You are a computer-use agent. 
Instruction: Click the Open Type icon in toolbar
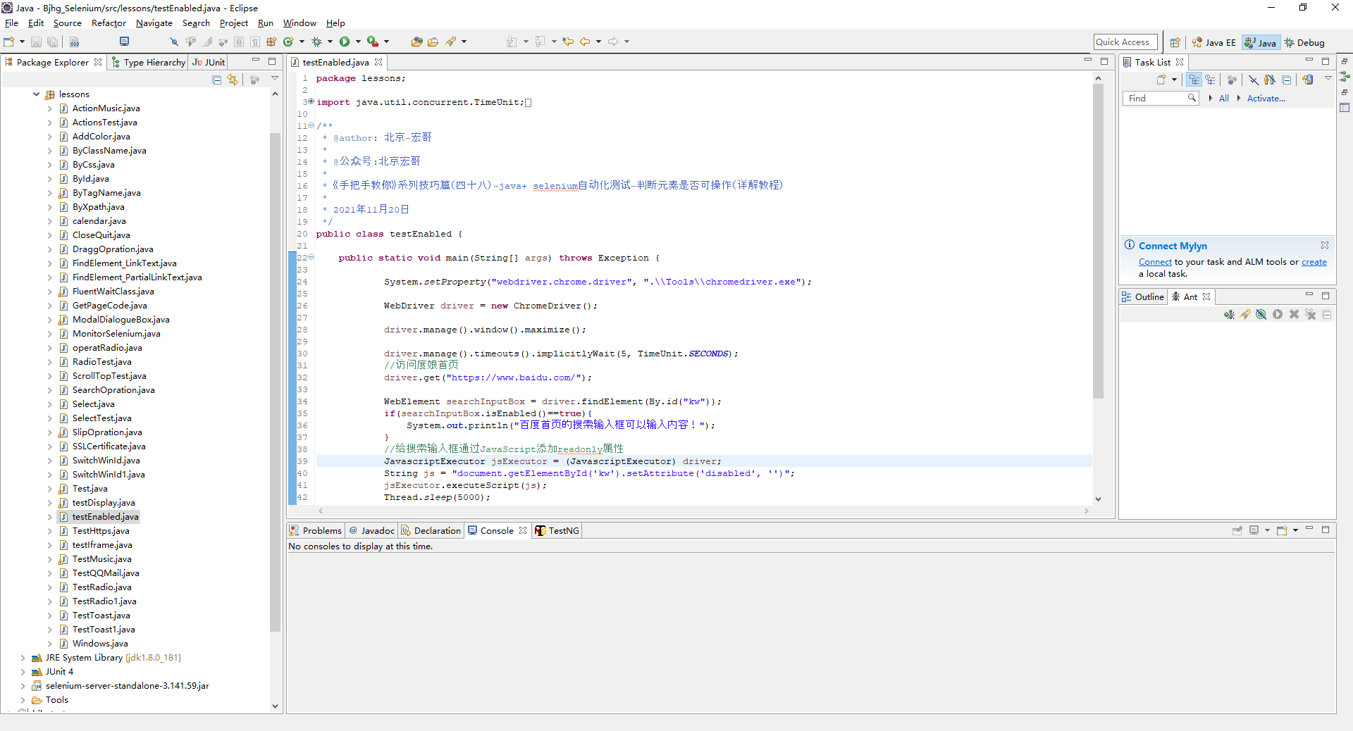(x=416, y=42)
